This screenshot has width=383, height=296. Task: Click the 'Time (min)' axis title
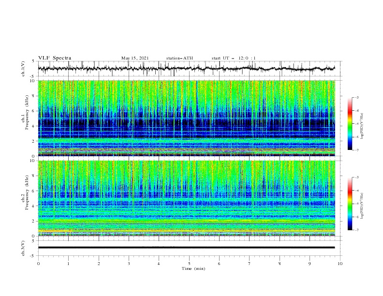[x=193, y=268]
